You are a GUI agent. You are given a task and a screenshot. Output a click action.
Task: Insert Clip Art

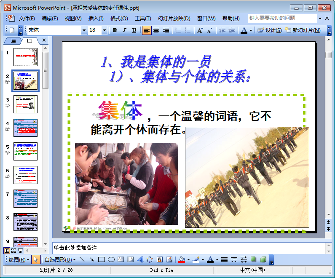[x=160, y=259]
